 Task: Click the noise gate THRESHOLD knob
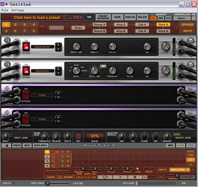45,136
